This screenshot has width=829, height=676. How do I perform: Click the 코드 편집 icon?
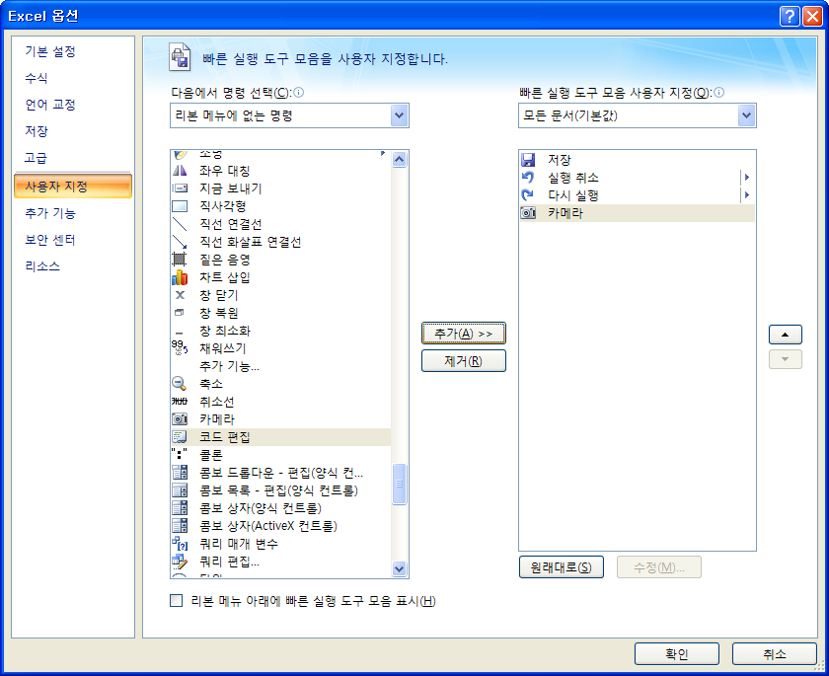click(180, 437)
